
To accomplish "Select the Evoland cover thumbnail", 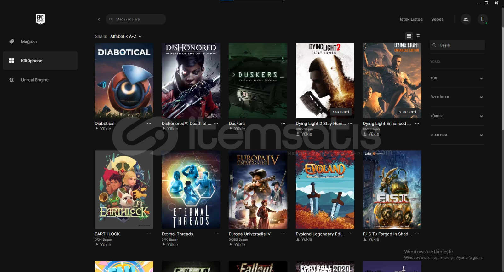I will [x=325, y=189].
